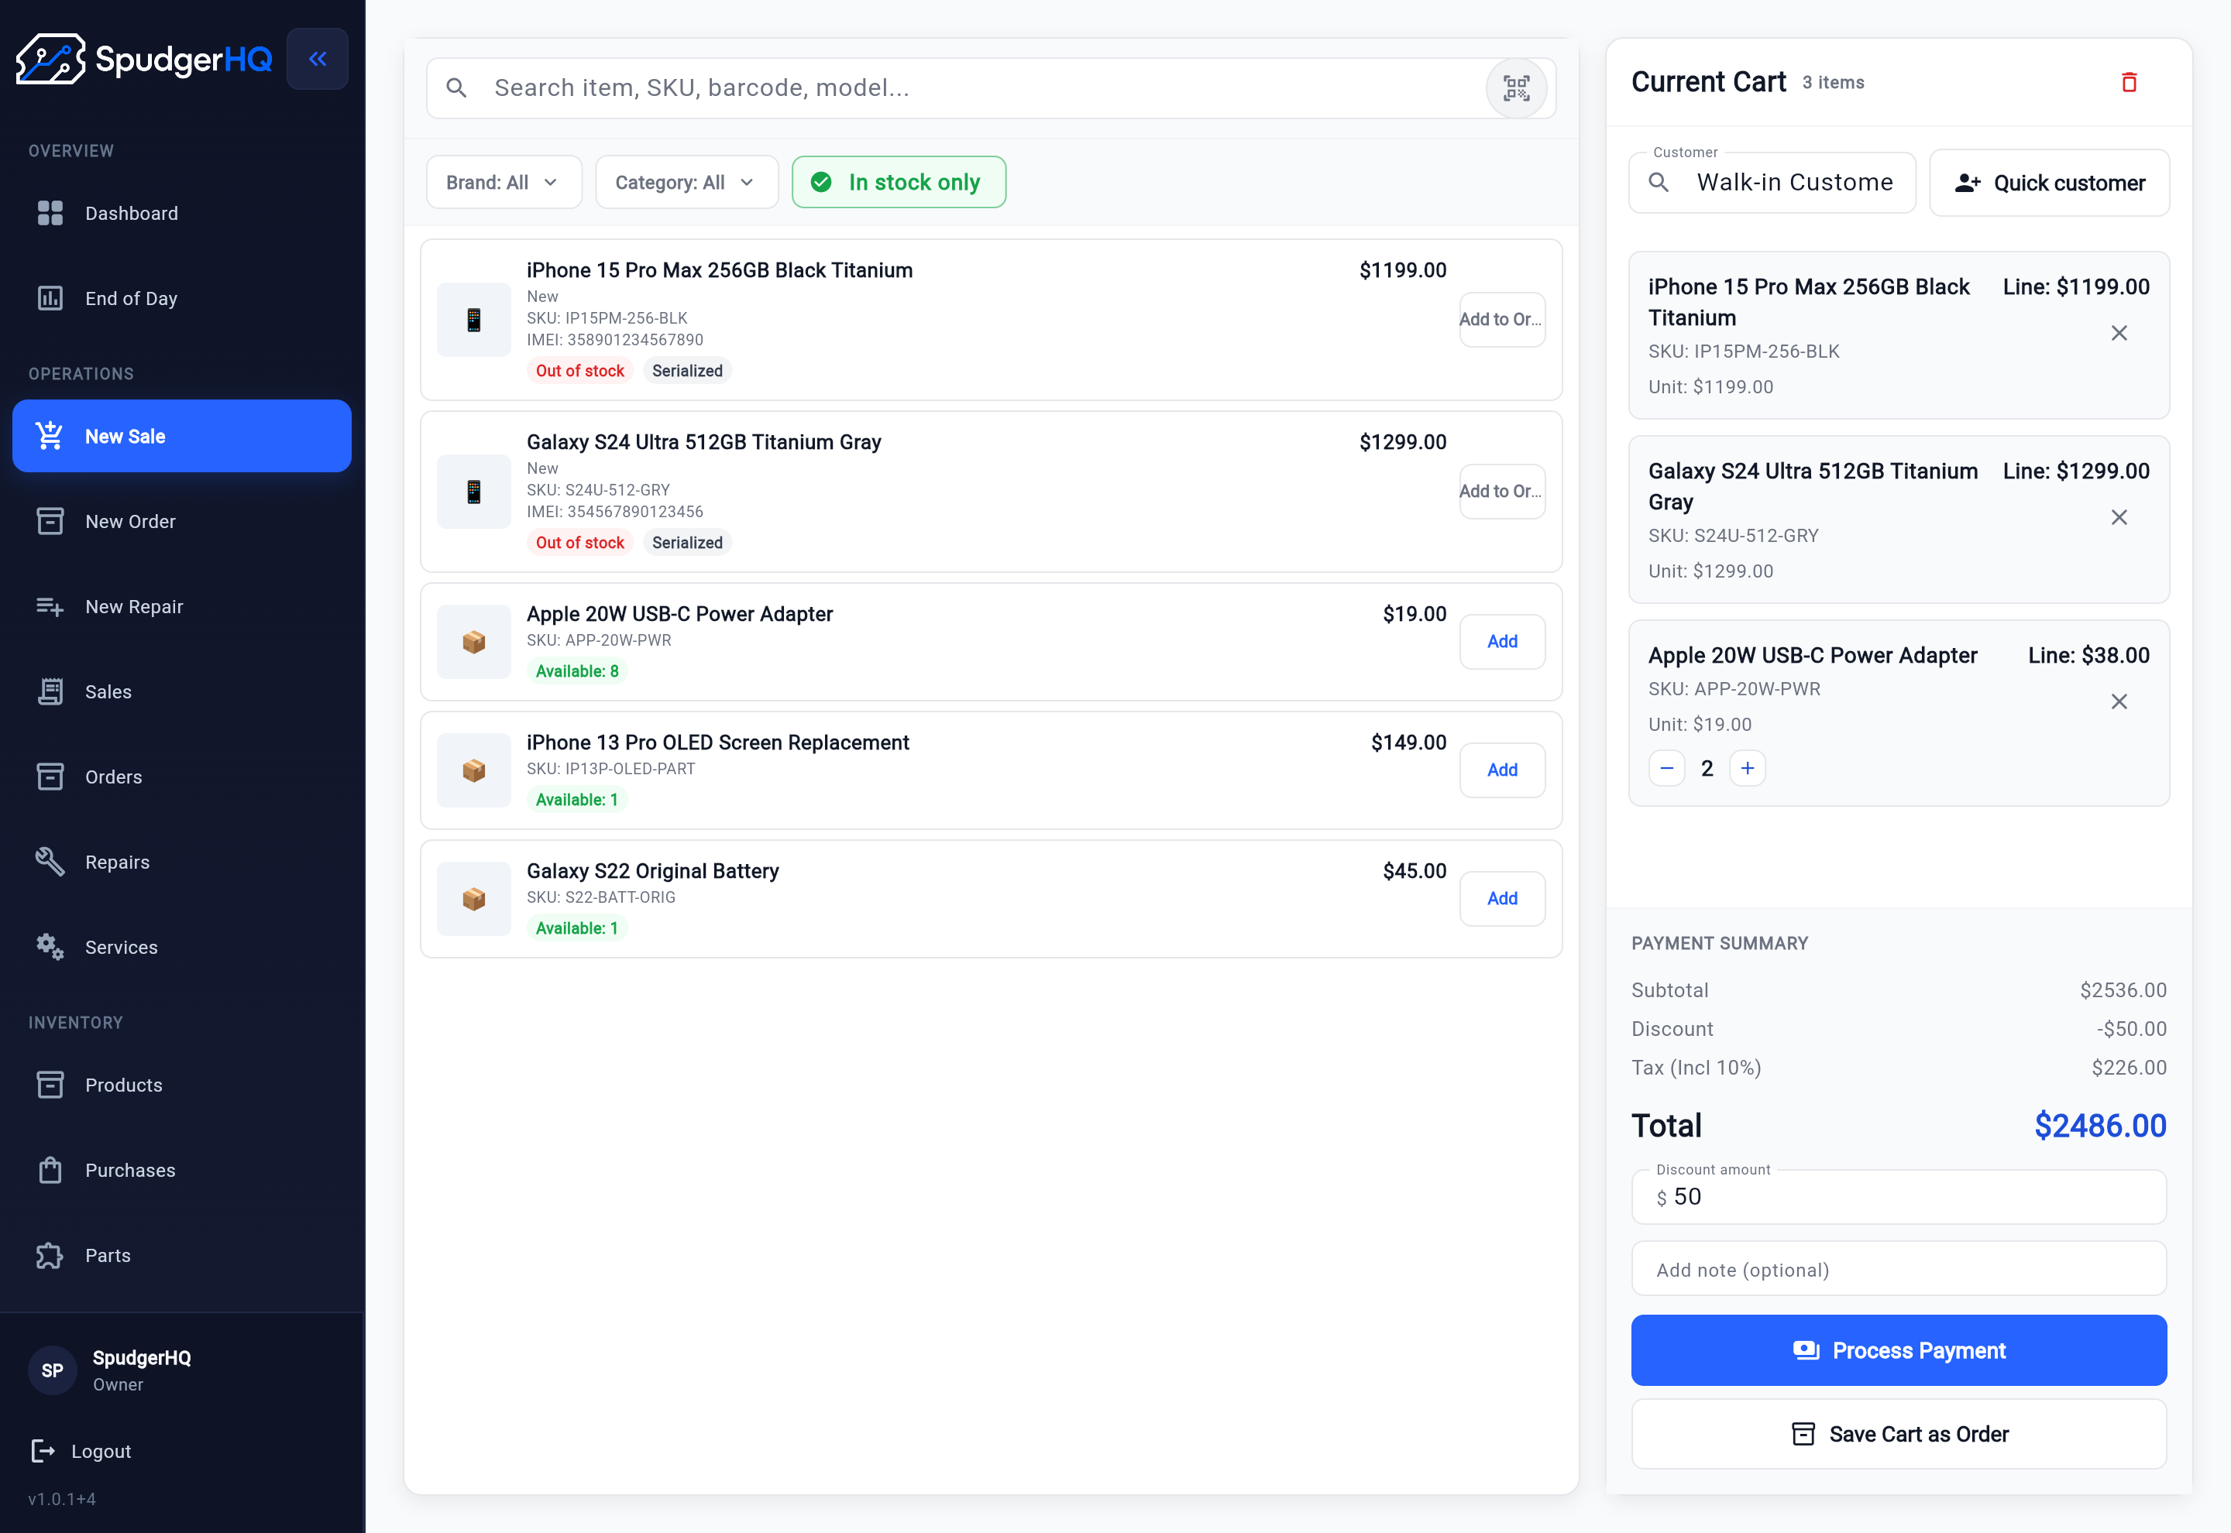Toggle the In stock only filter
Viewport: 2231px width, 1533px height.
pyautogui.click(x=899, y=183)
